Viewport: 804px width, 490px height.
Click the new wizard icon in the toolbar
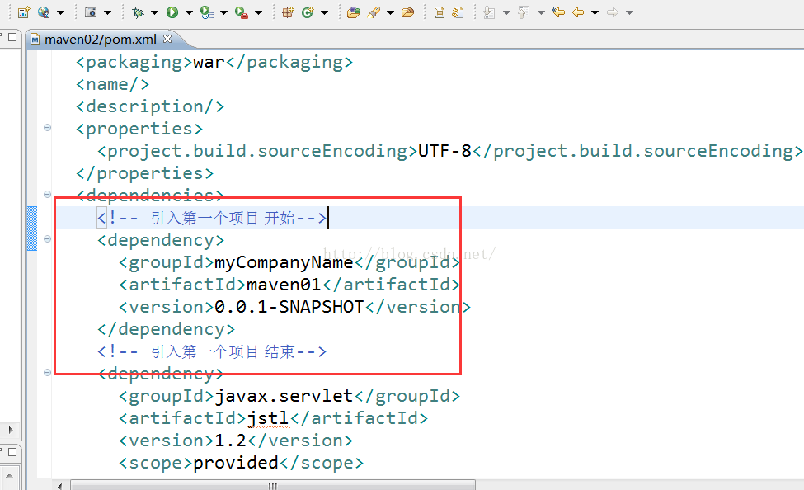tap(24, 12)
